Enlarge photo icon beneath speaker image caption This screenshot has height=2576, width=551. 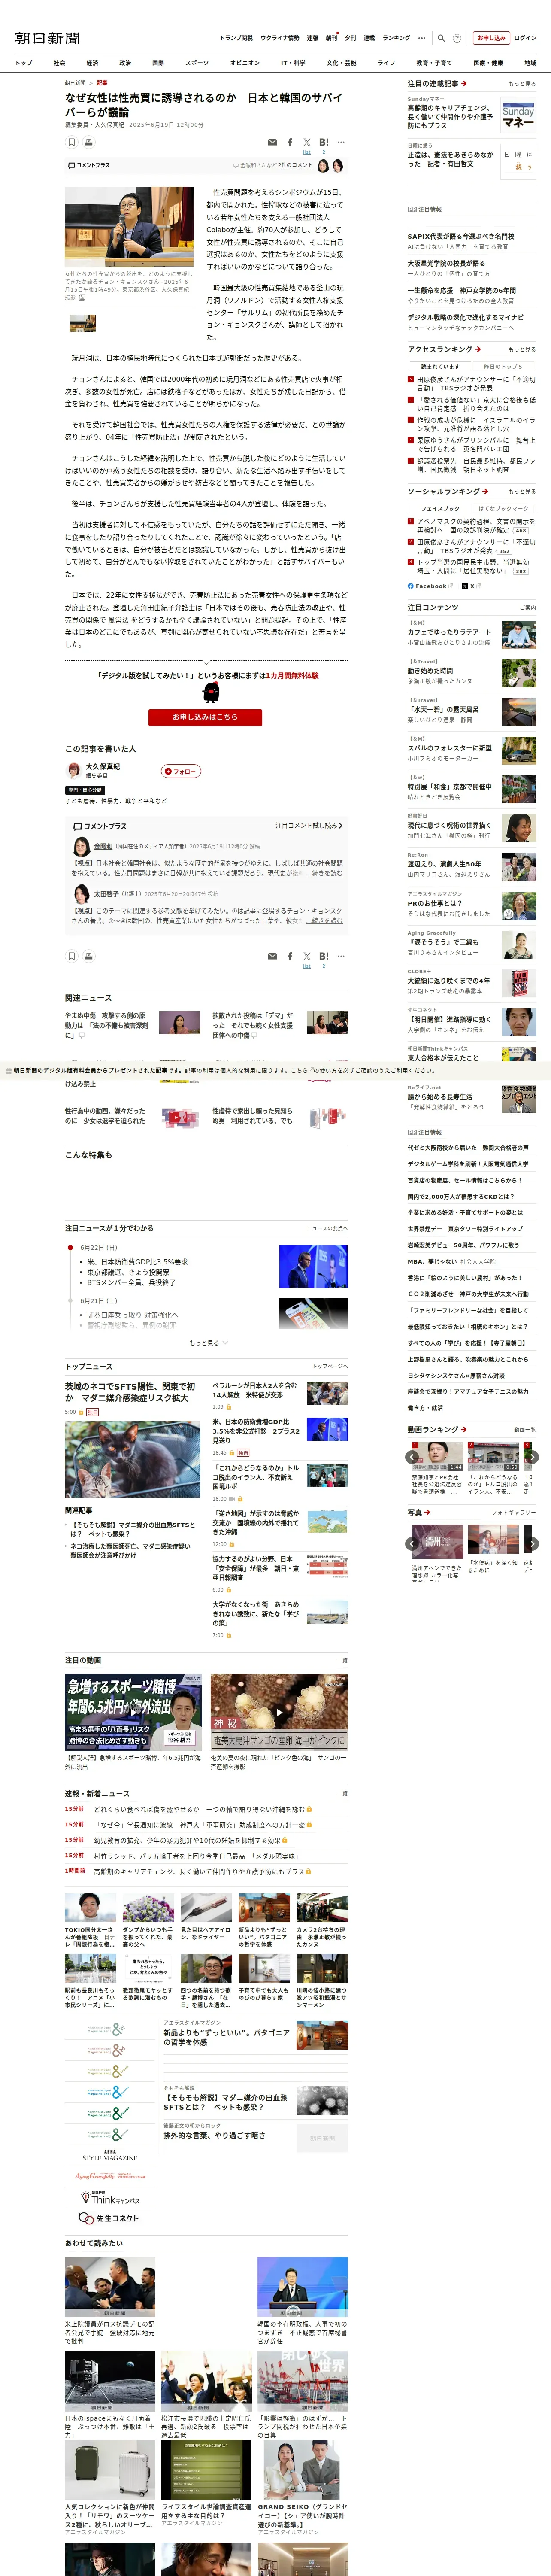[82, 298]
